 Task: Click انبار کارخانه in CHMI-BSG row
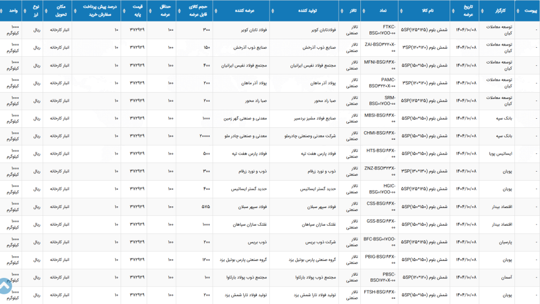60,136
